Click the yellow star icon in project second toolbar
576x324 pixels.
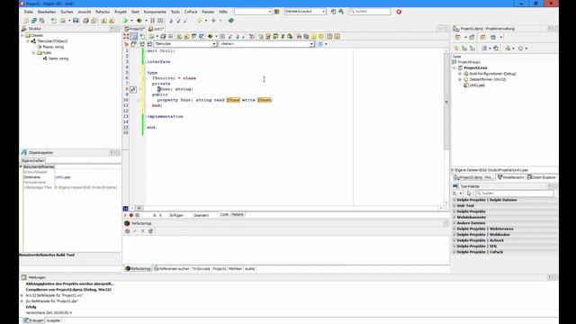click(456, 48)
